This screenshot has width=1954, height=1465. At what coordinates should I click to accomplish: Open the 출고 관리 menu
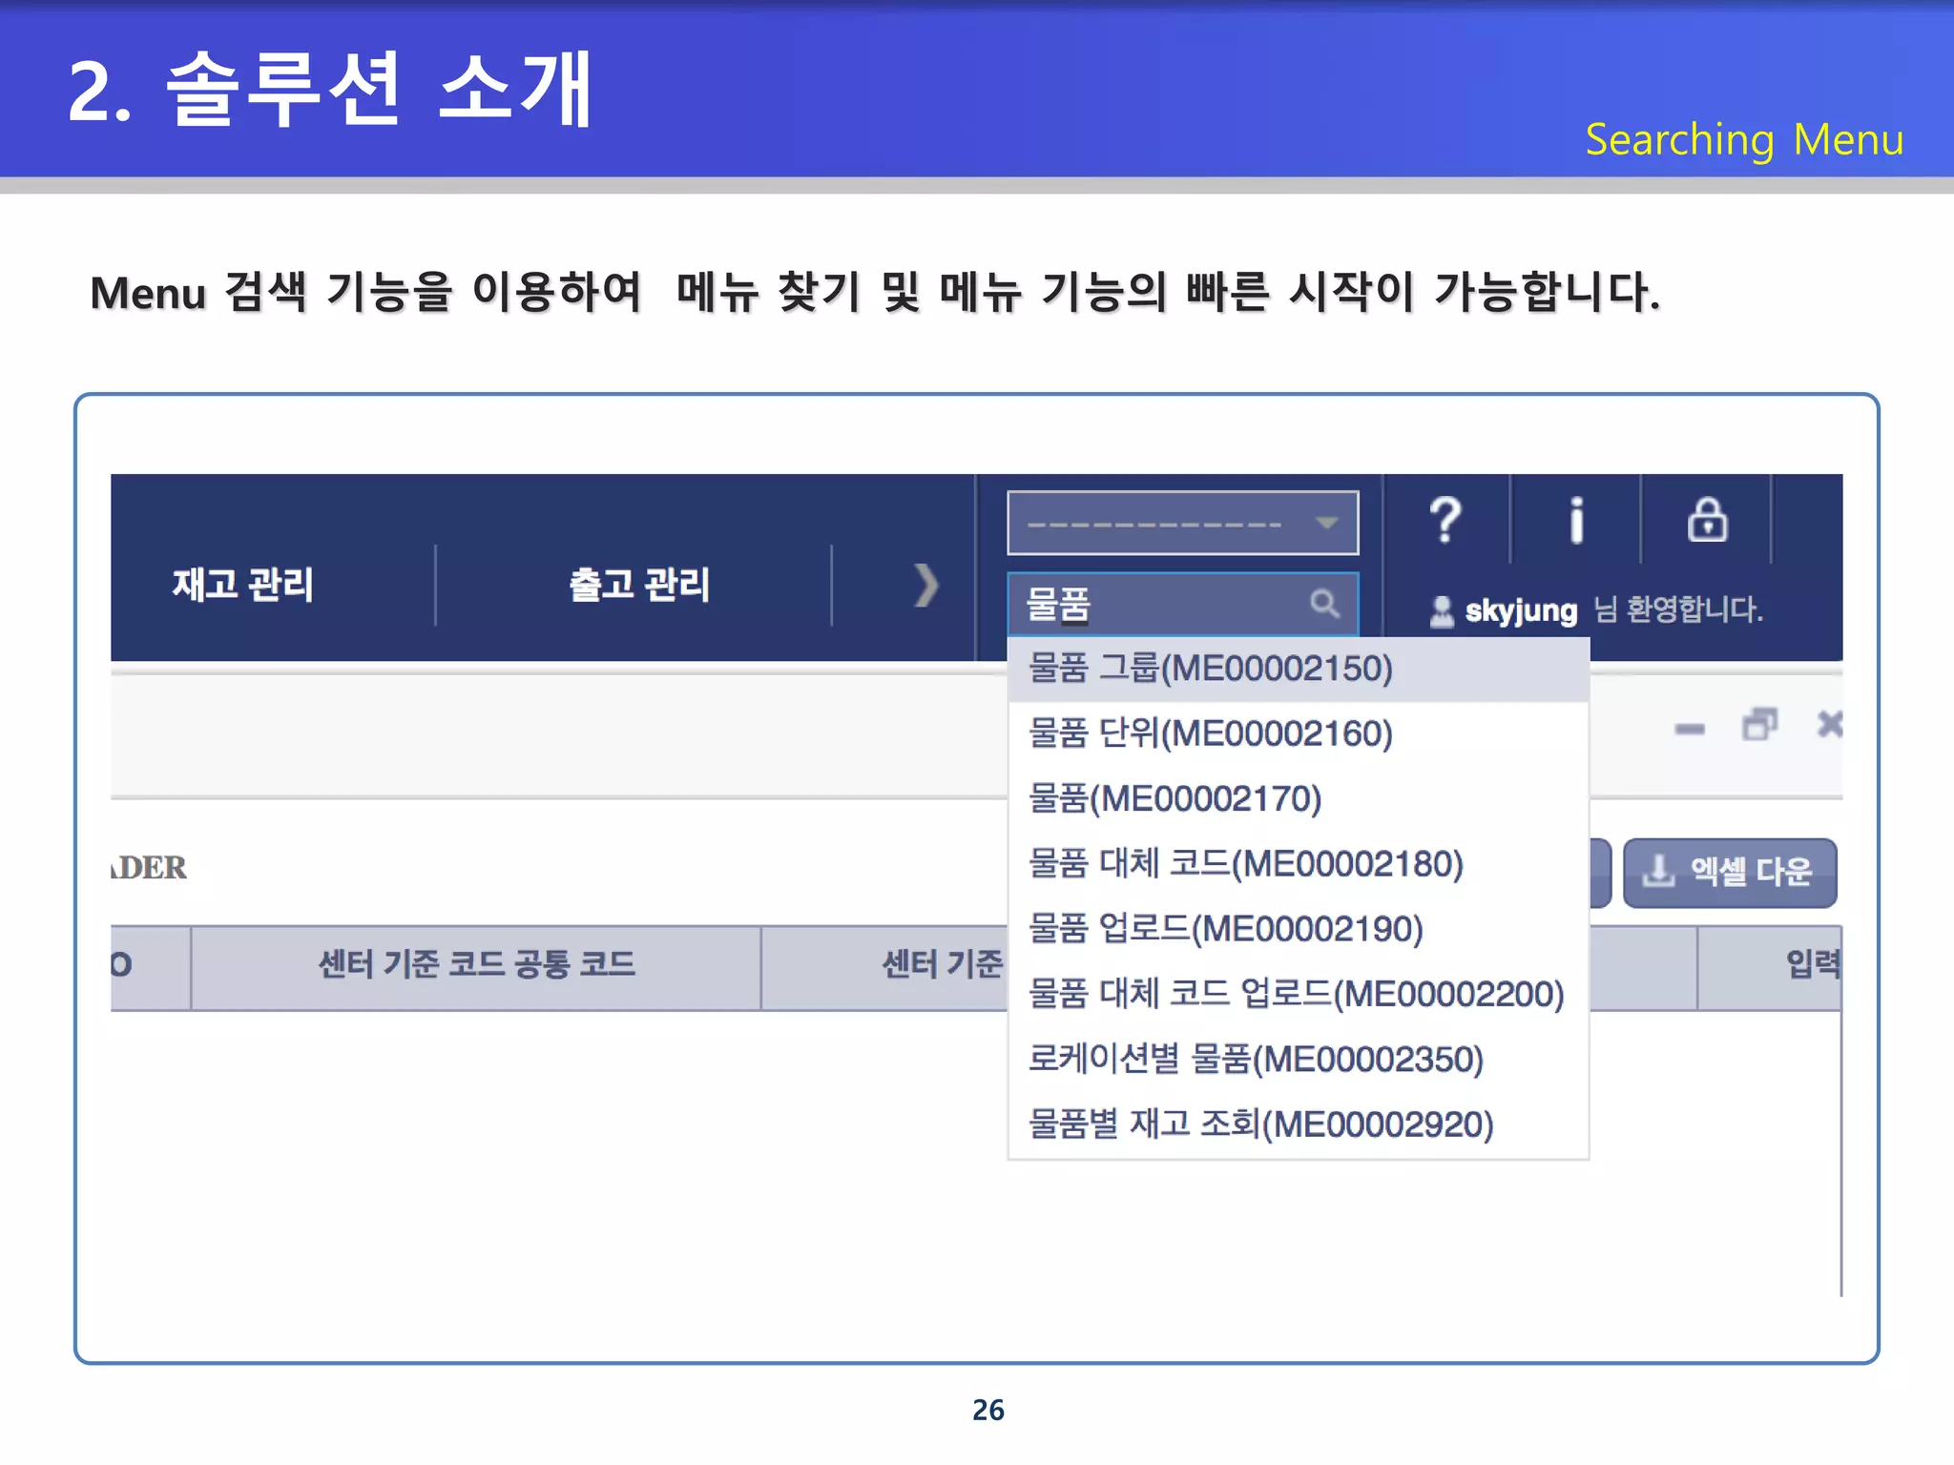(639, 585)
